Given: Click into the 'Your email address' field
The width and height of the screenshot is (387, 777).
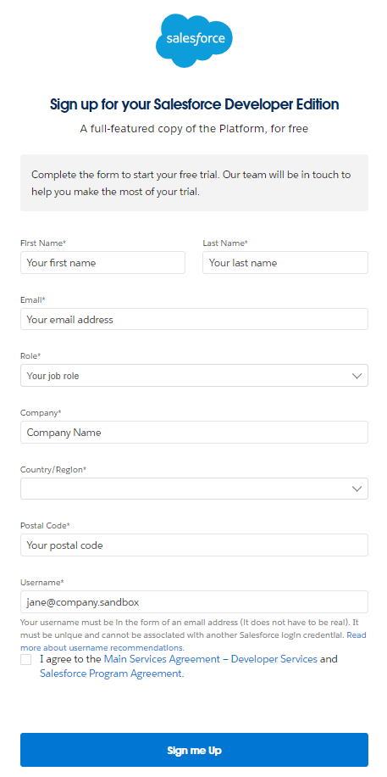Looking at the screenshot, I should coord(194,319).
